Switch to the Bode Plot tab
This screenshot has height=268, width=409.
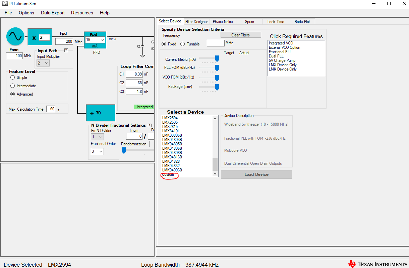click(302, 22)
